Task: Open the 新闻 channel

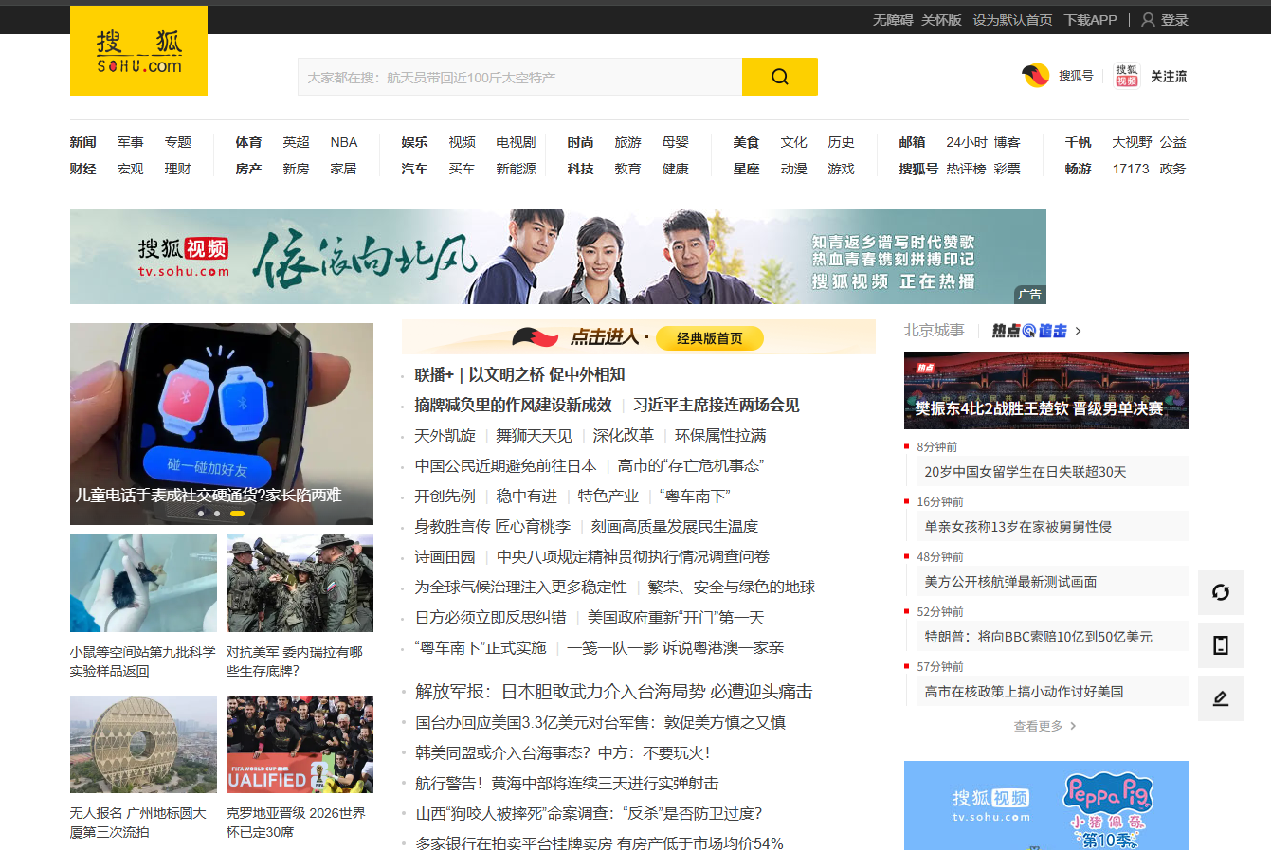Action: tap(83, 142)
